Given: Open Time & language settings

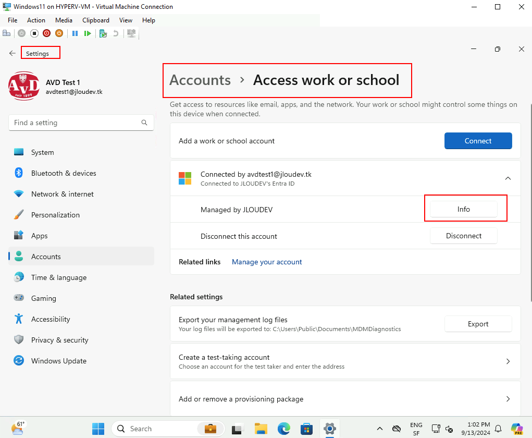Looking at the screenshot, I should click(81, 277).
